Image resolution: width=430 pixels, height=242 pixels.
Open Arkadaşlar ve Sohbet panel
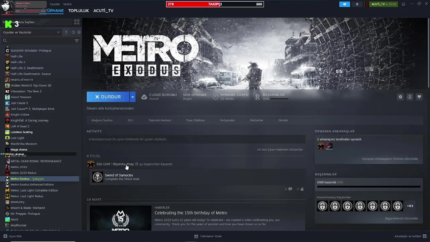410,236
